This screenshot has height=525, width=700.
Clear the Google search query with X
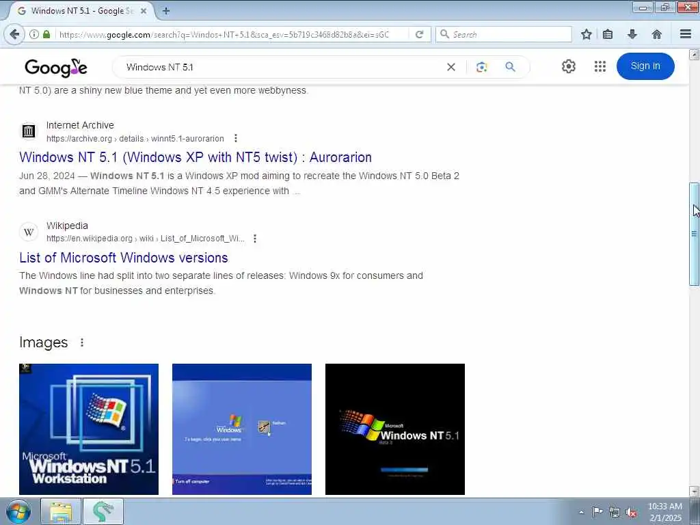(451, 67)
